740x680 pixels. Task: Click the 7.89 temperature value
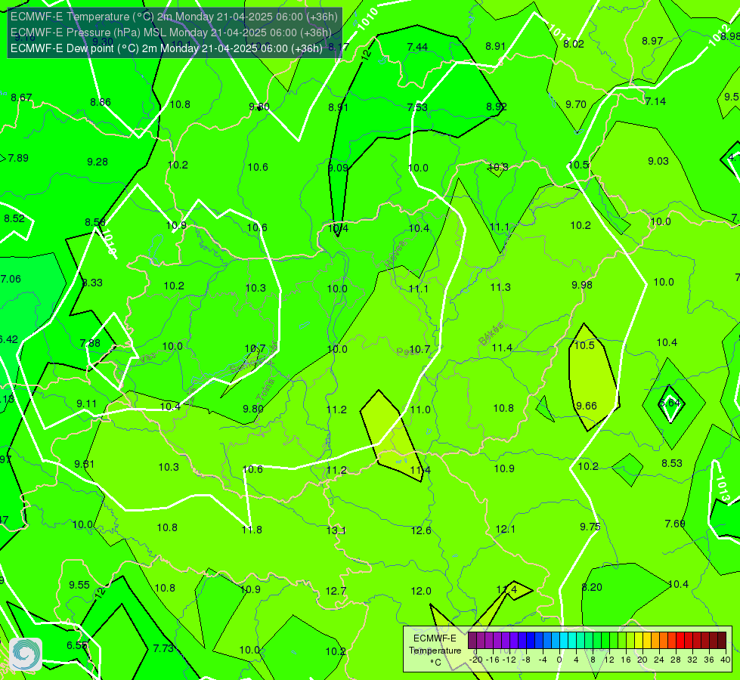pyautogui.click(x=18, y=158)
